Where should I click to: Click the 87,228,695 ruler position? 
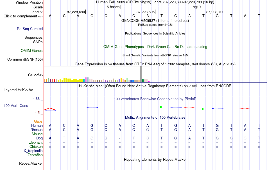click(x=146, y=12)
